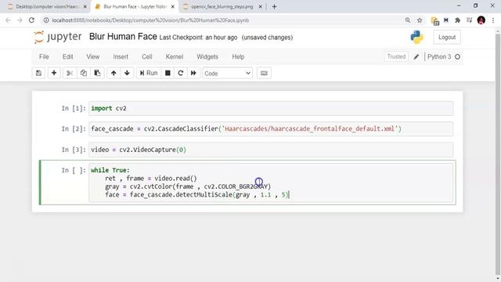Open a new browser tab
Screen dimensions: 501x282
click(x=274, y=7)
